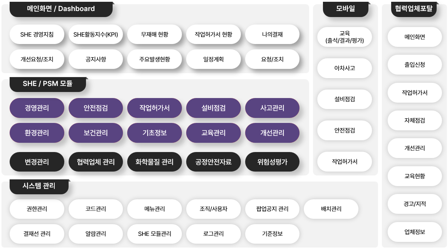Click 교육 (출석/결과/평가) in 모바일

click(345, 37)
